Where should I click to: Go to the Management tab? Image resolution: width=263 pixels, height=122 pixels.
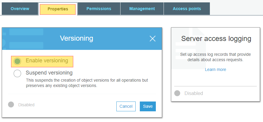tap(142, 9)
